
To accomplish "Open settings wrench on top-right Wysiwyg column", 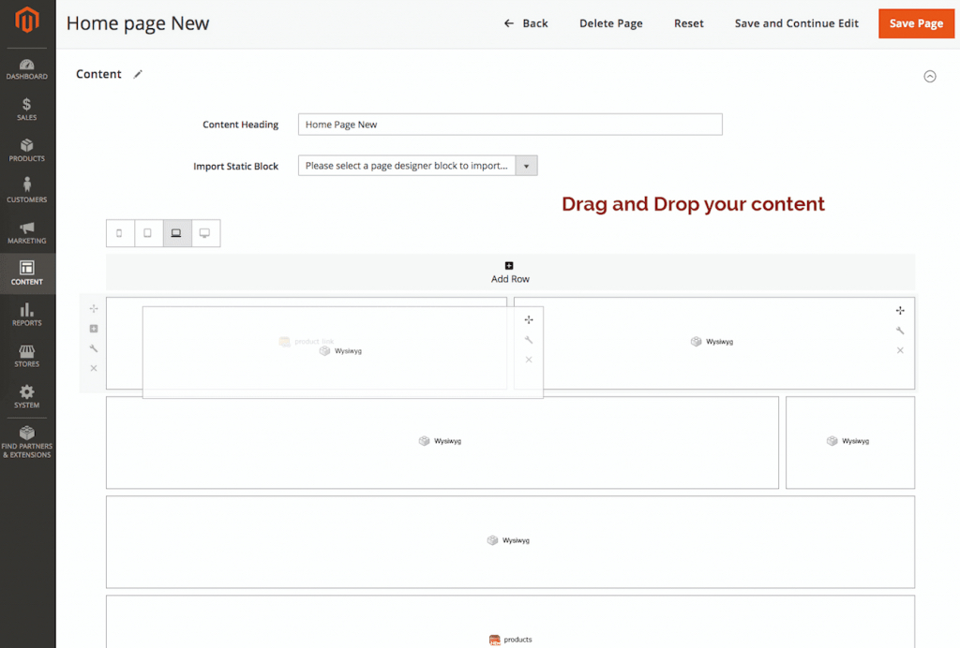I will 900,331.
